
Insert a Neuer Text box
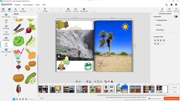pyautogui.click(x=75, y=10)
